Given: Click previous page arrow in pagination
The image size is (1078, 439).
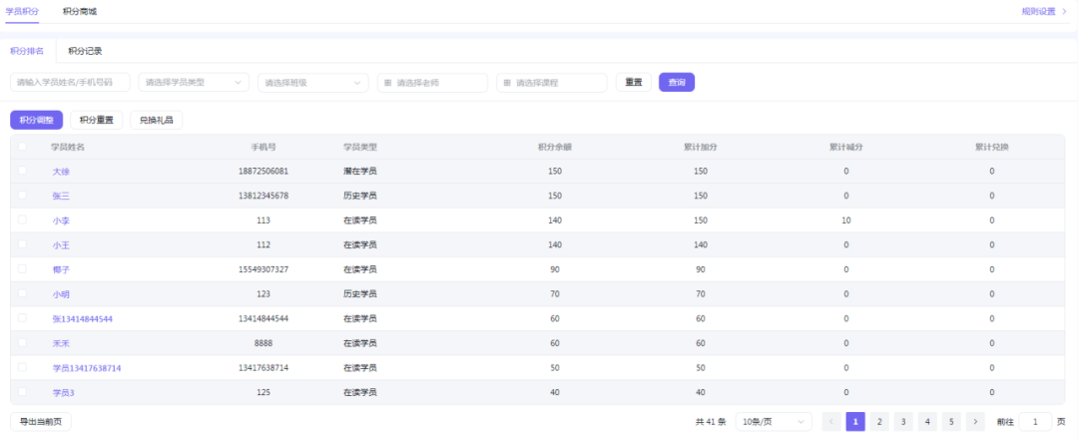Looking at the screenshot, I should tap(830, 422).
